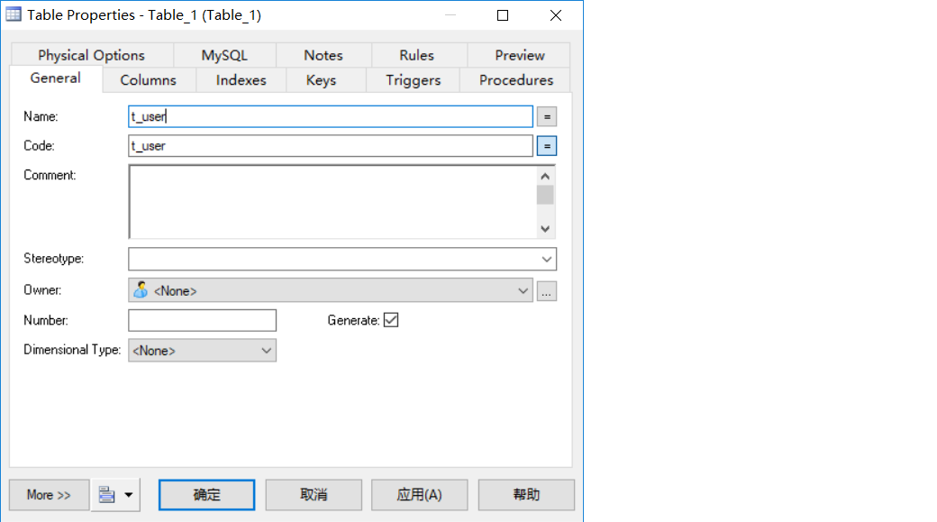Click the Owner user icon
The height and width of the screenshot is (522, 937).
[141, 290]
